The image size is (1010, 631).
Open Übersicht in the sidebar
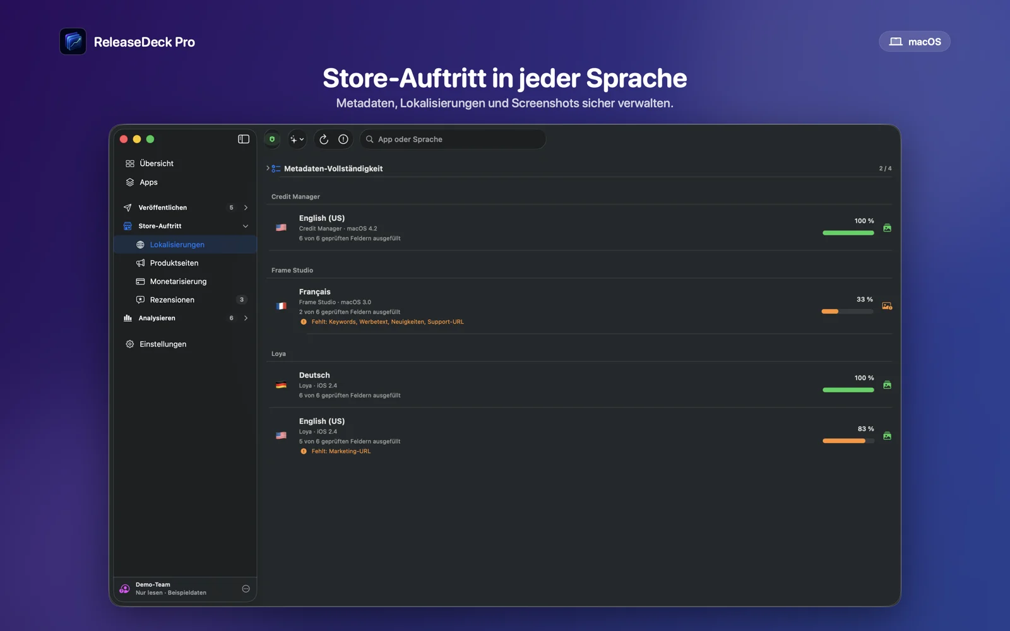(x=186, y=163)
